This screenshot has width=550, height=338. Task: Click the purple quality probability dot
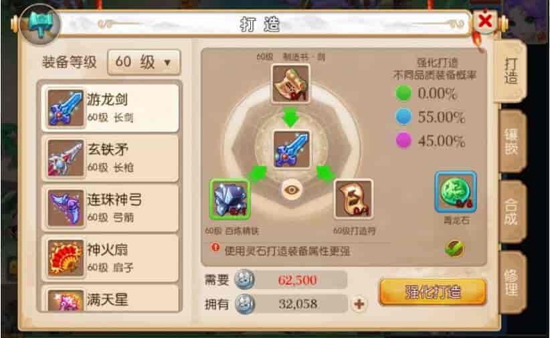403,141
